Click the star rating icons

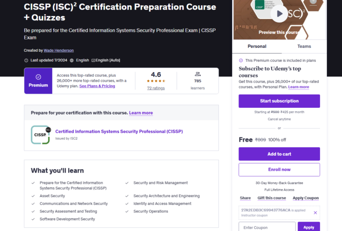[x=156, y=81]
